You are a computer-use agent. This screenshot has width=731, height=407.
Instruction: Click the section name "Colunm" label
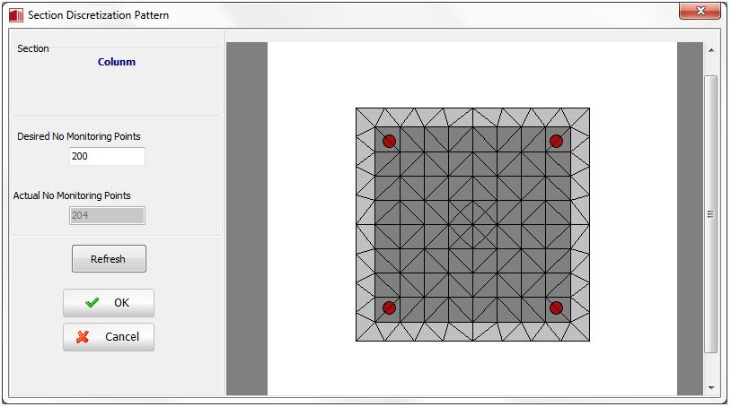pos(117,63)
